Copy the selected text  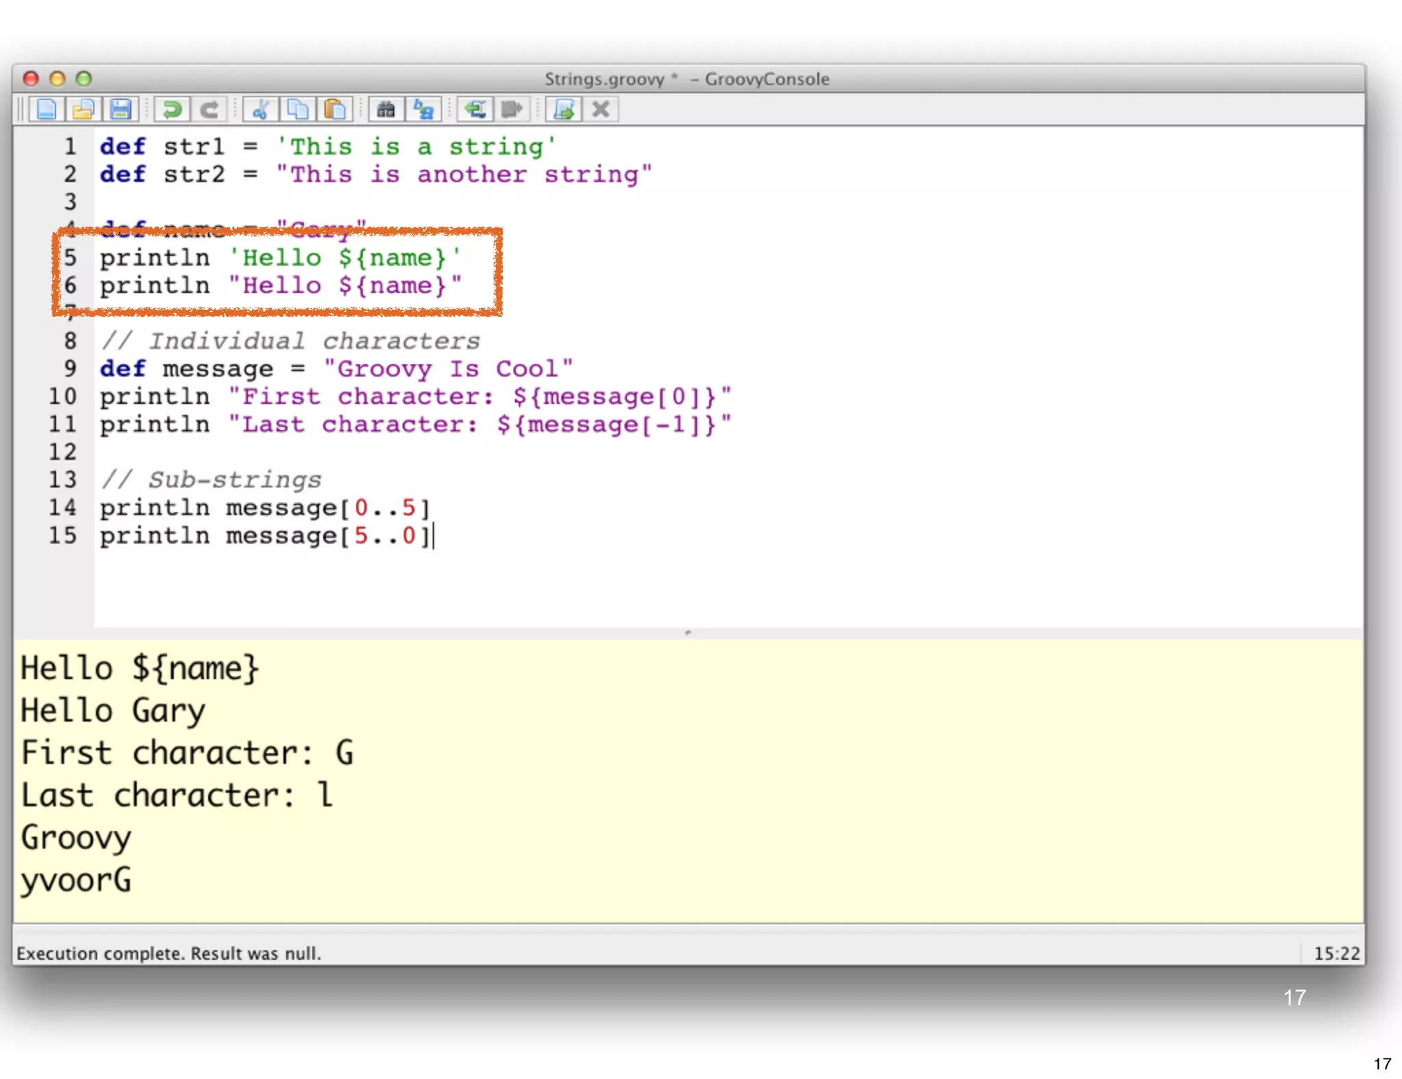(297, 110)
